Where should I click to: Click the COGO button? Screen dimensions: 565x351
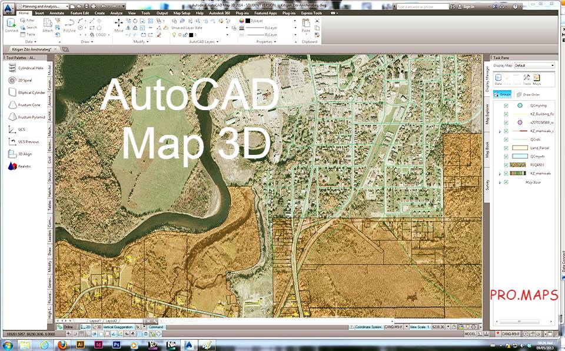click(100, 35)
